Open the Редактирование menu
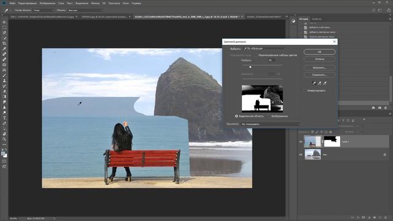Viewport: 393px width, 221px height. pyautogui.click(x=28, y=3)
